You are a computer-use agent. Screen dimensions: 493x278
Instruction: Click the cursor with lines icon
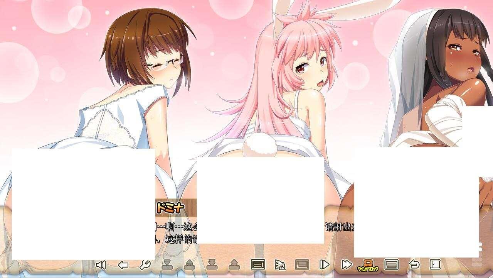(280, 264)
